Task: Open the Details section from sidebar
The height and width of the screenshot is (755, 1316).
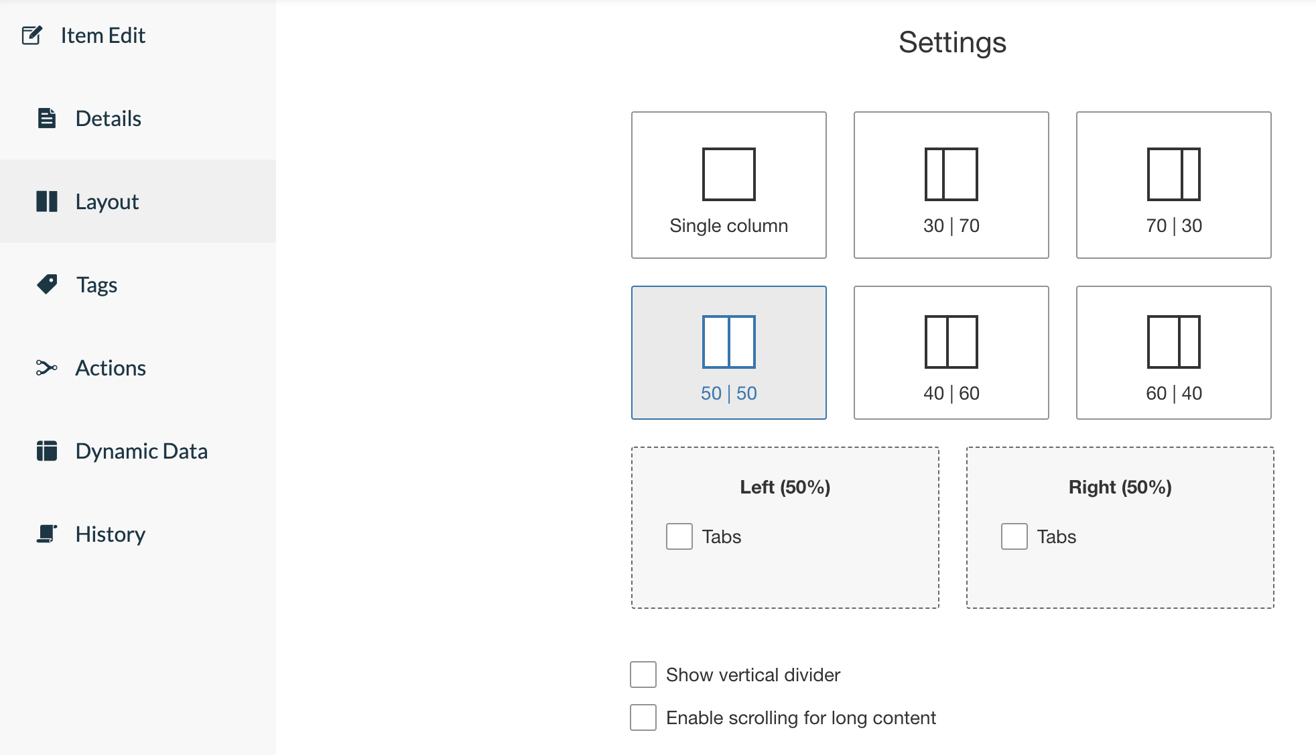Action: (109, 118)
